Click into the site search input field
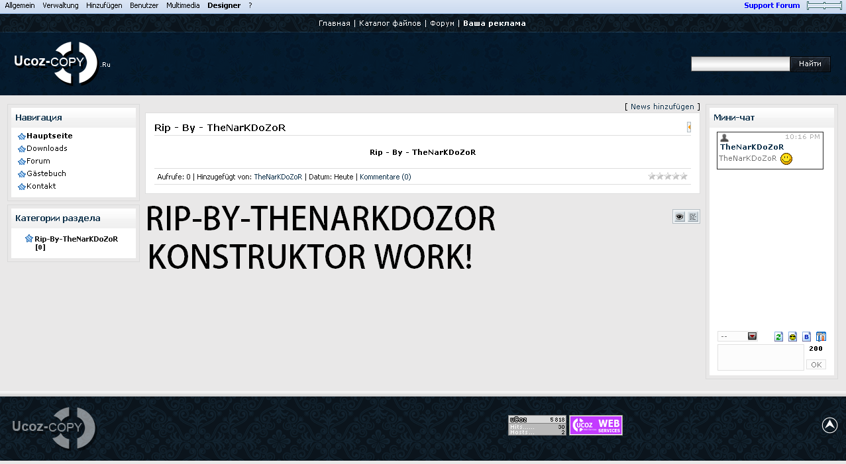 [x=740, y=64]
